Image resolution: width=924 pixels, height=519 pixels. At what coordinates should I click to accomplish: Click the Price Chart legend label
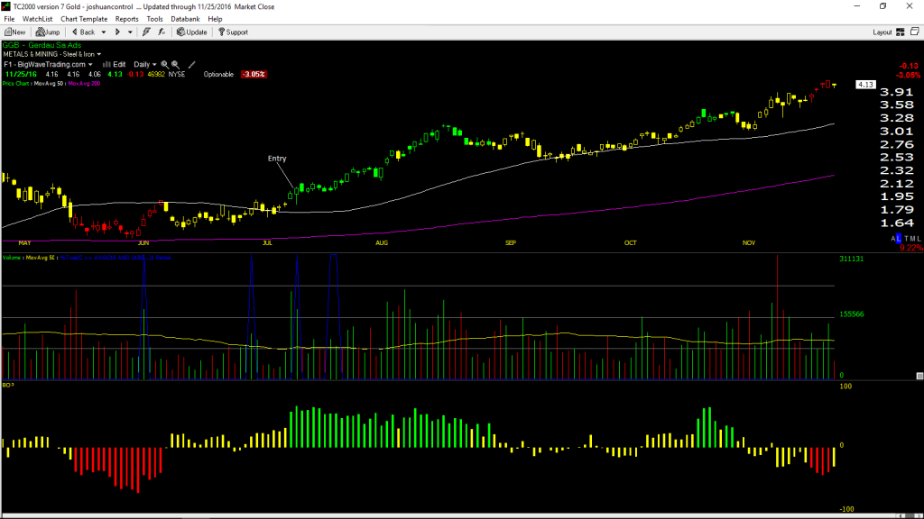(x=15, y=84)
